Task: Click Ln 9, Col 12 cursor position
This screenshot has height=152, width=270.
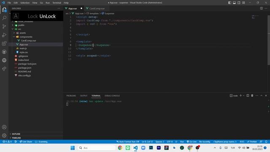Action: 147,141
